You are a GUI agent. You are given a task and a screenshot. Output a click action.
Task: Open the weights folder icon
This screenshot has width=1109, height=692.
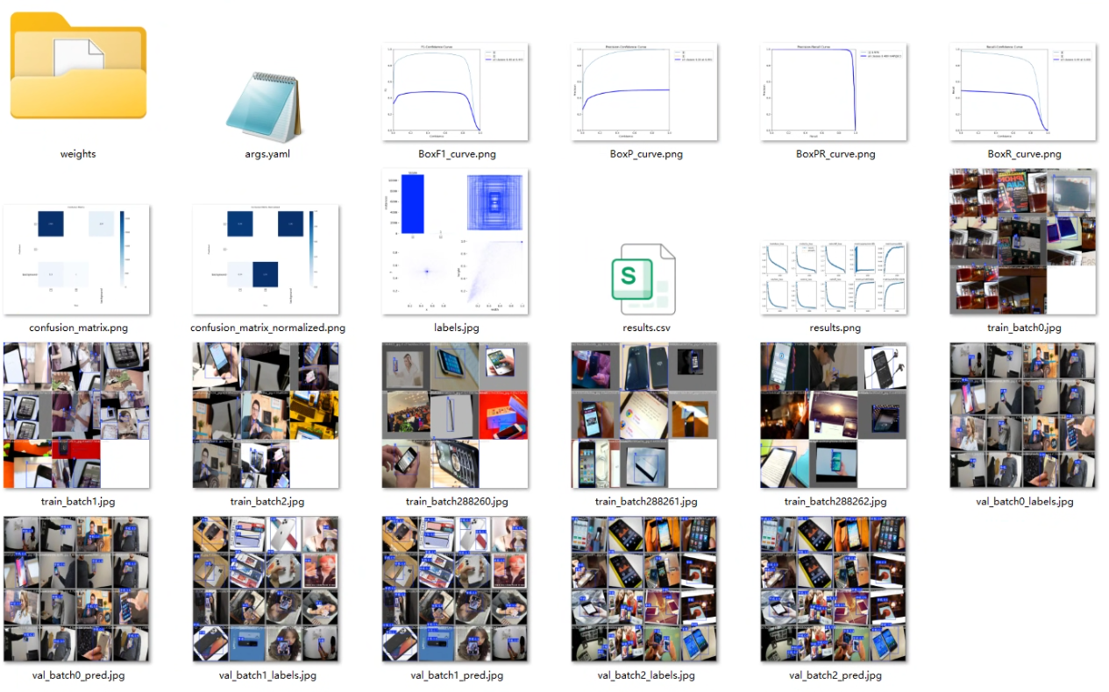(78, 67)
